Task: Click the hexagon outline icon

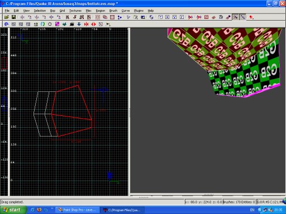Action: coord(50,24)
